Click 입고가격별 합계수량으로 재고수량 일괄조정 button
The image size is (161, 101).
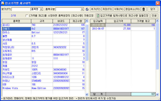(x=123, y=16)
